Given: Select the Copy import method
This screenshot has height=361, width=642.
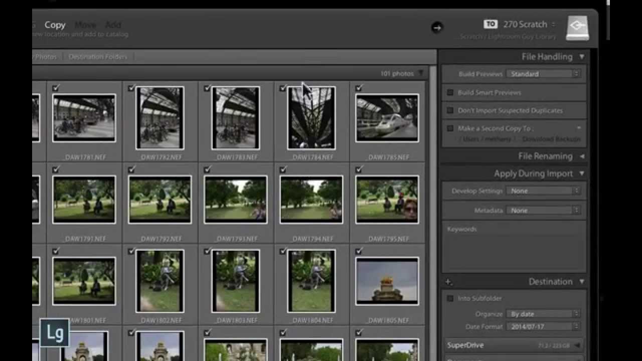Looking at the screenshot, I should click(x=55, y=25).
